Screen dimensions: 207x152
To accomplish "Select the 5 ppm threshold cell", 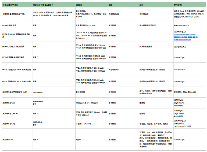I will (x=78, y=139).
